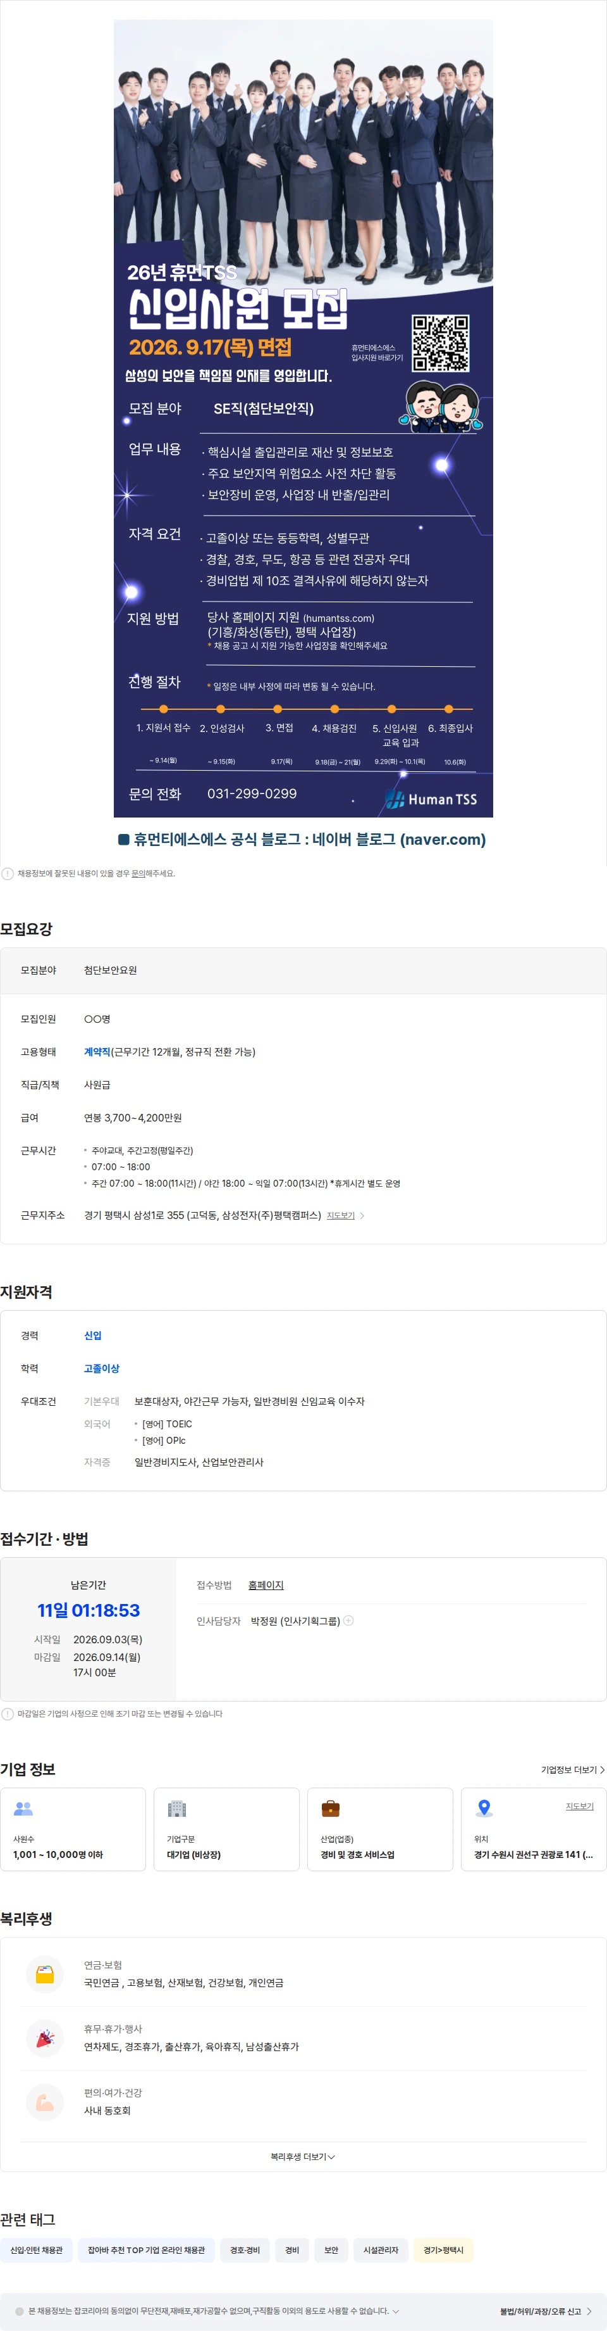Open 기업정보 더보기 link
Viewport: 607px width, 2331px height.
573,1769
